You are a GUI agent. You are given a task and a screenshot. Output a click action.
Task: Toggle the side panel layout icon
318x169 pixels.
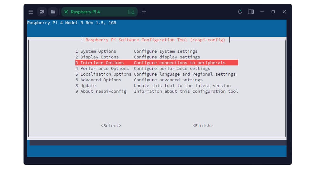pyautogui.click(x=251, y=12)
